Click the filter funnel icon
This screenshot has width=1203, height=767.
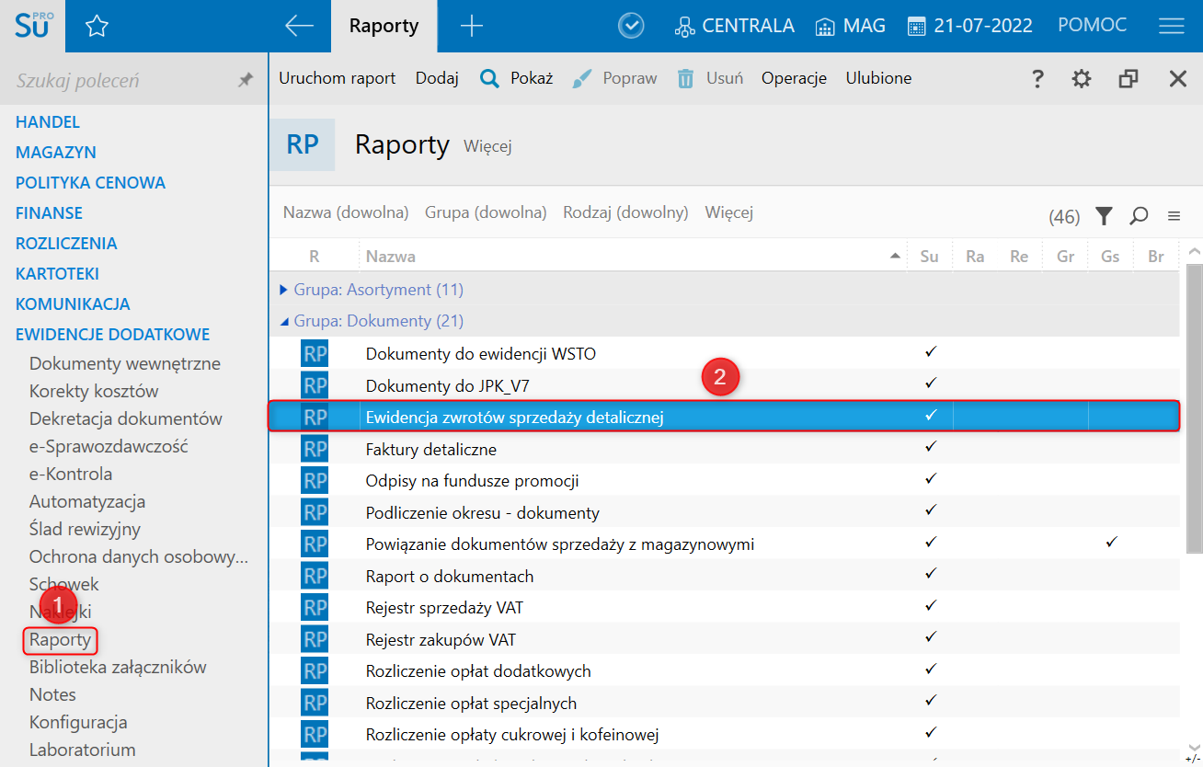[x=1104, y=216]
